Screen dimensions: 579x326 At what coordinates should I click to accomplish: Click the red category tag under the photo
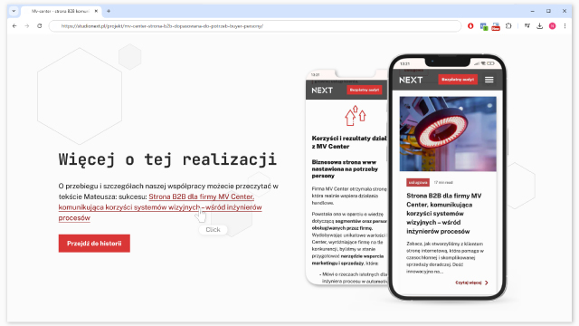418,182
